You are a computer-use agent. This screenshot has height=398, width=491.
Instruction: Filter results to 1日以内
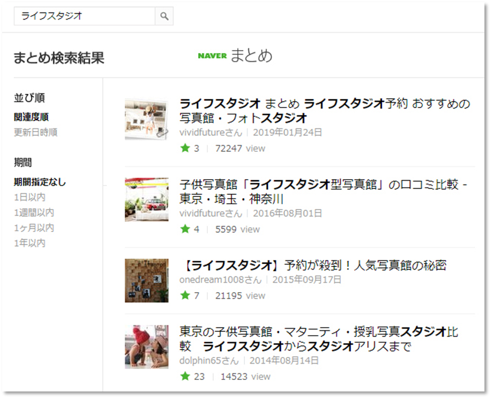[x=30, y=197]
